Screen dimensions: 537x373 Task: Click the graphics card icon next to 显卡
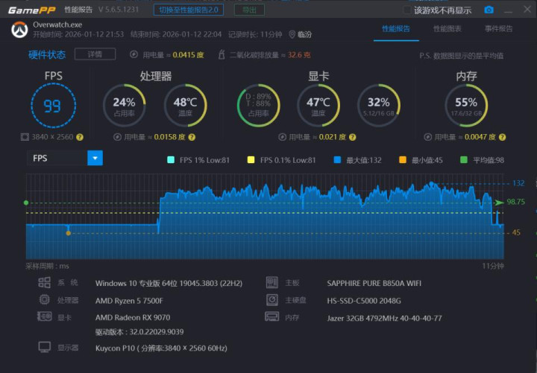click(x=45, y=316)
